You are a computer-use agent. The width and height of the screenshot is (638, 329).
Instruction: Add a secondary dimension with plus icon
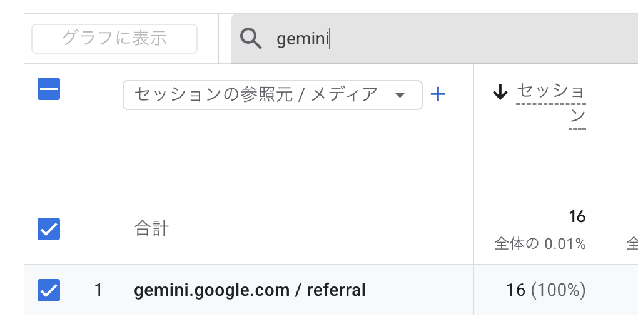coord(438,94)
